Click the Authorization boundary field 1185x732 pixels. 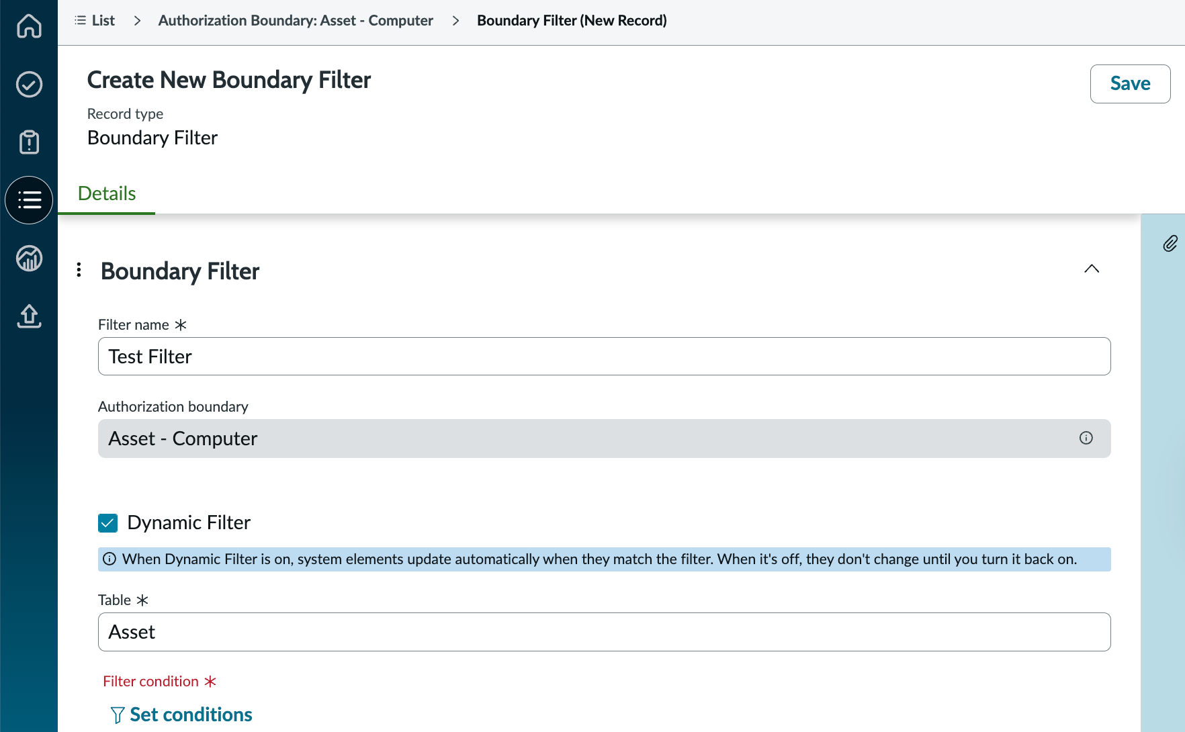click(604, 439)
